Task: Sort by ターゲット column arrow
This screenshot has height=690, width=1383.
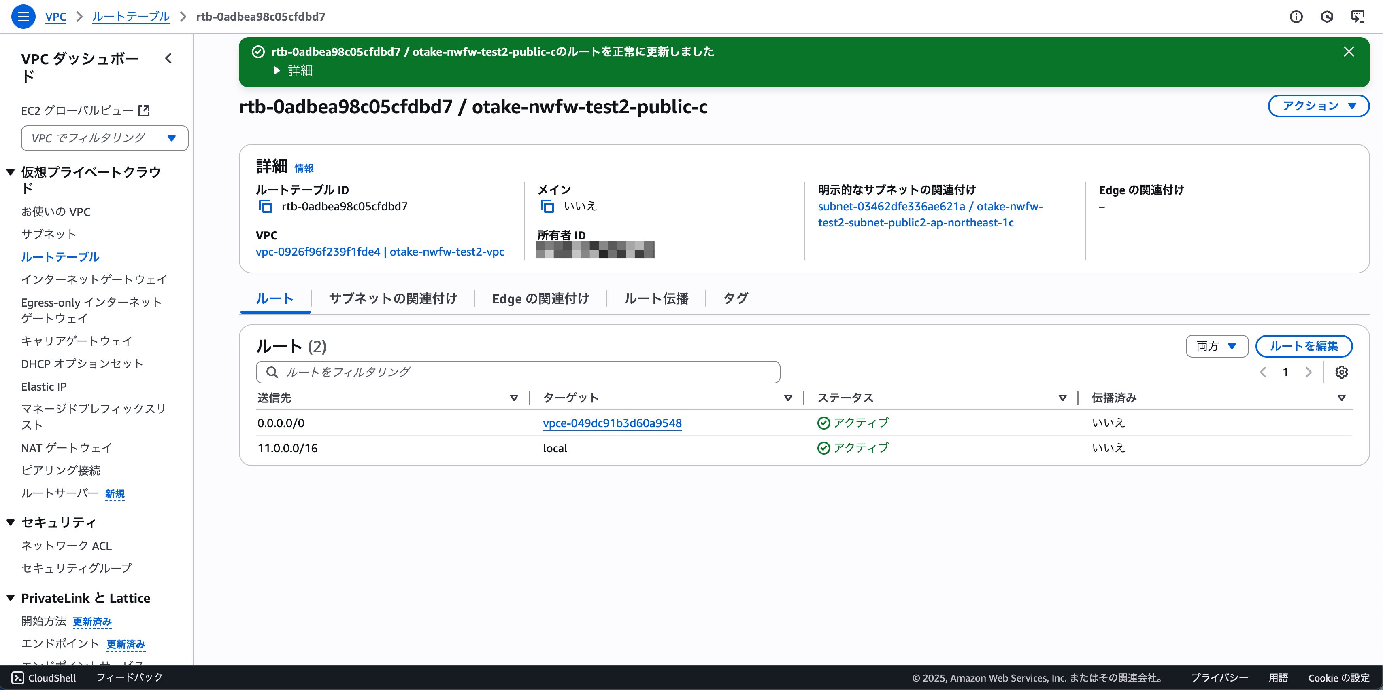Action: click(788, 398)
